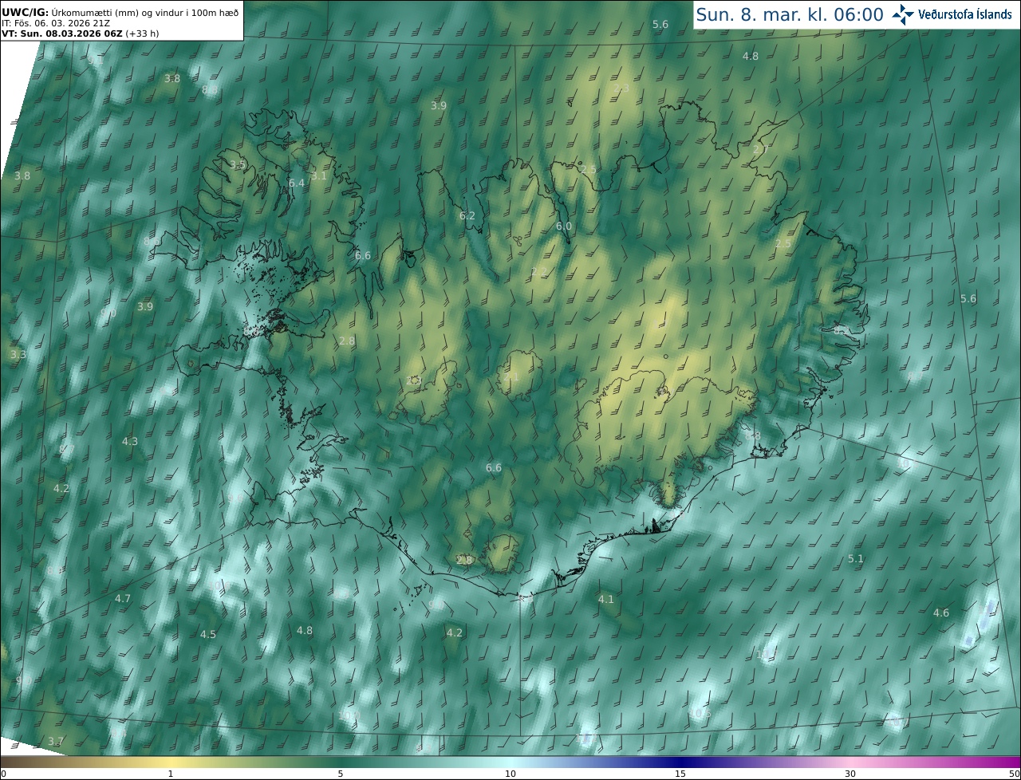Click the 4.7 value label on the map
The image size is (1021, 780).
point(123,598)
